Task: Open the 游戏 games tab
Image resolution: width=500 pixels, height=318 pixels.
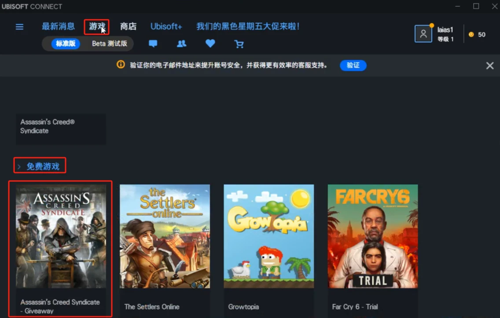Action: pos(97,26)
